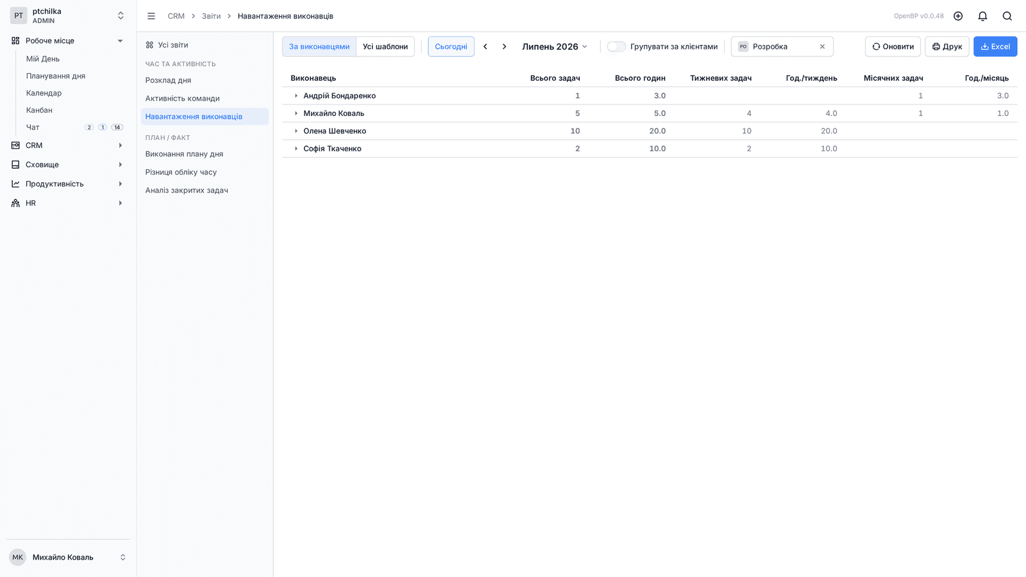This screenshot has height=577, width=1026.
Task: Expand the CRM sidebar section
Action: [x=67, y=146]
